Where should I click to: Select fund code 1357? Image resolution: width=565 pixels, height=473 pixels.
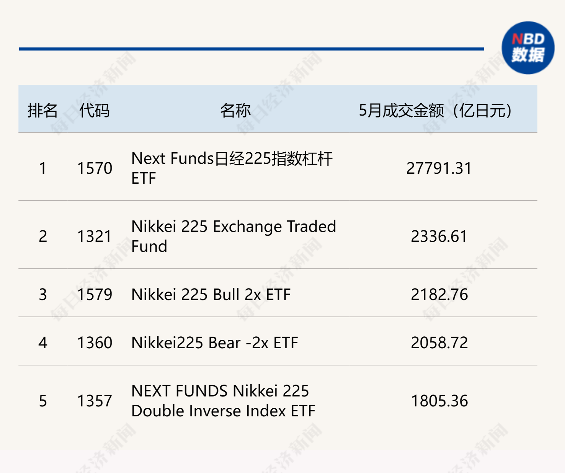95,401
